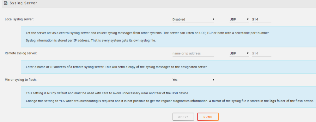Open the Mirror syslog to flash Yes dropdown
The width and height of the screenshot is (316, 122).
(193, 80)
